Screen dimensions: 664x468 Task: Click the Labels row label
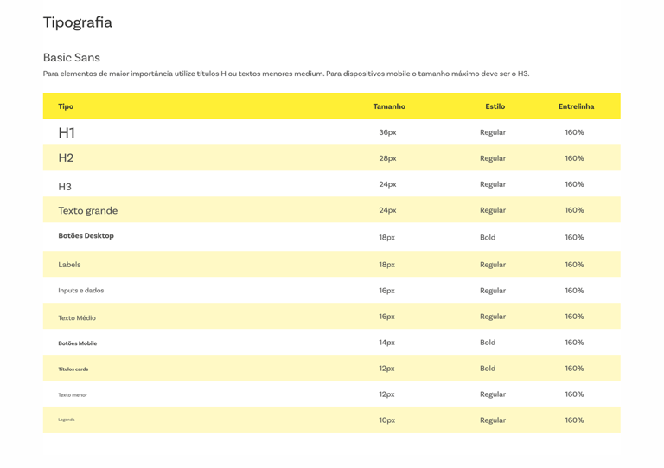pos(69,265)
